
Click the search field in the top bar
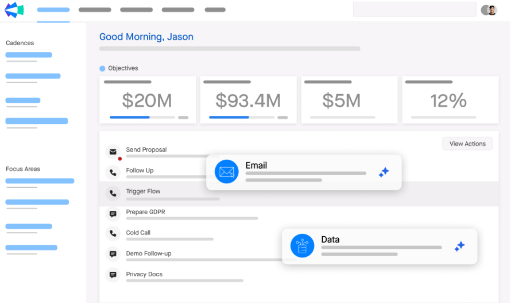(415, 10)
